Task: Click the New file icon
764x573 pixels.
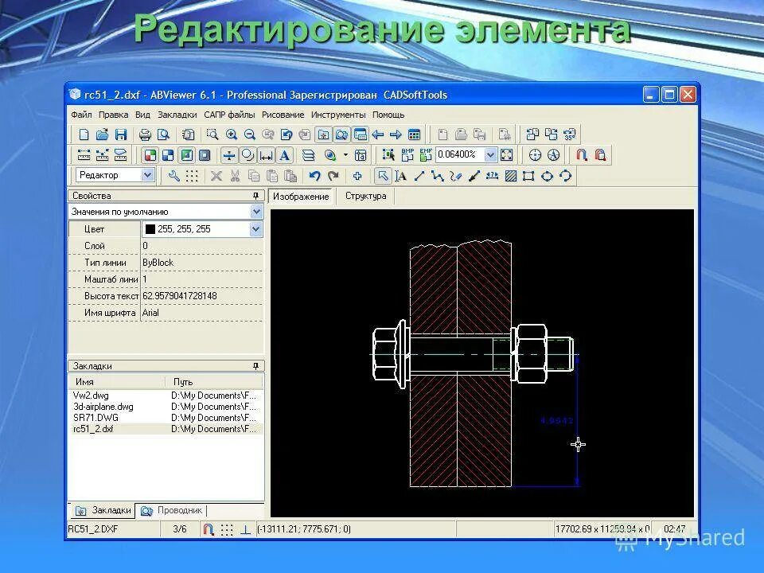Action: click(84, 135)
